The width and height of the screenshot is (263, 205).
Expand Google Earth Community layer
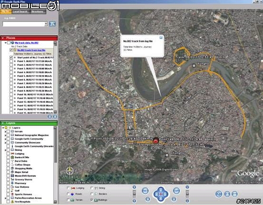(5, 139)
